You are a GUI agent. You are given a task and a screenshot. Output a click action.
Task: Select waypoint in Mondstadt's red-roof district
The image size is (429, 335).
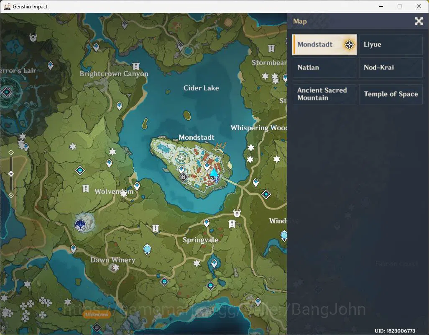point(207,166)
